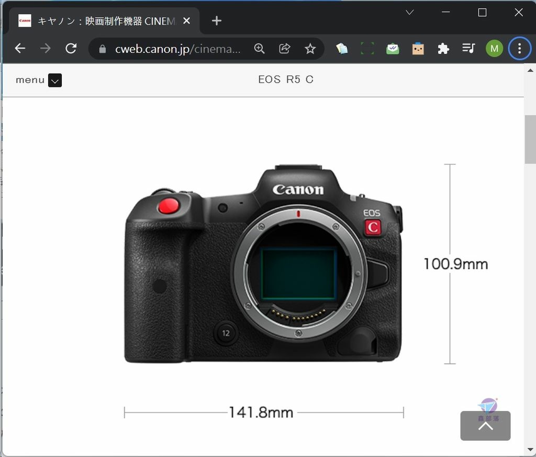Share this page via share icon

284,49
